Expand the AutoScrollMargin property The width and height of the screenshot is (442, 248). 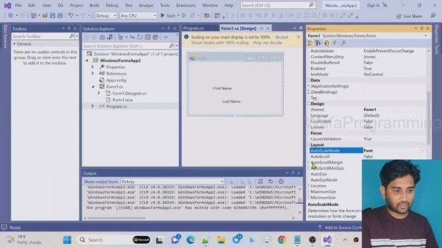309,163
